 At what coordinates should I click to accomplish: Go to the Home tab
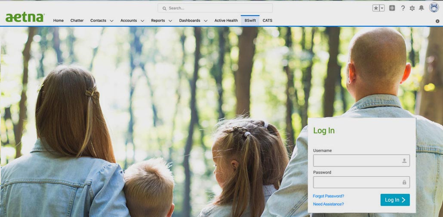point(58,21)
